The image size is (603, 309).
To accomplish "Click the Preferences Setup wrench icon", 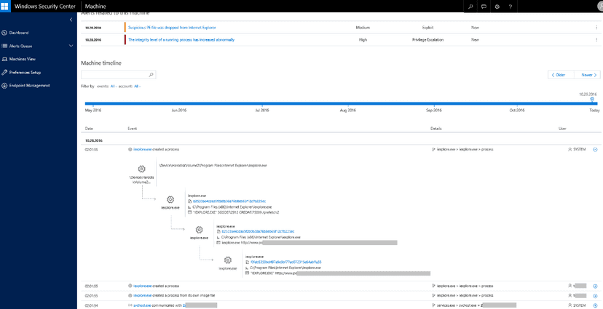I will click(x=4, y=73).
